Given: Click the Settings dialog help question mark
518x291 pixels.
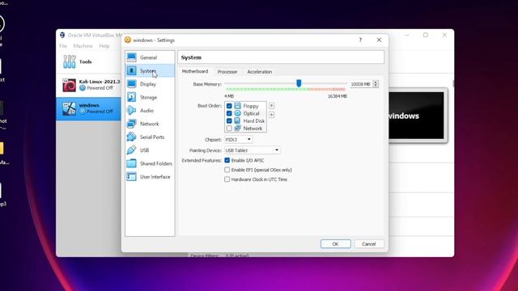Looking at the screenshot, I should pyautogui.click(x=360, y=40).
